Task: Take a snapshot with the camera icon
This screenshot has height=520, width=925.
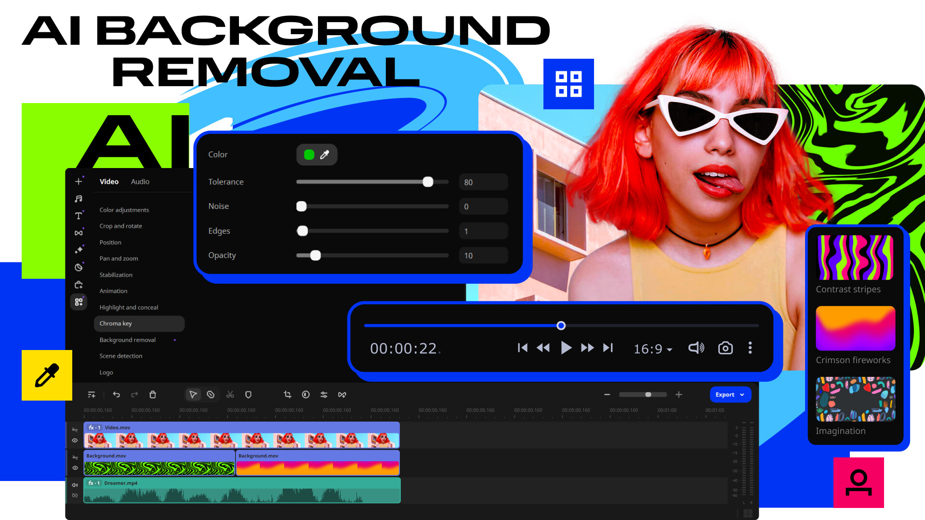Action: coord(725,348)
